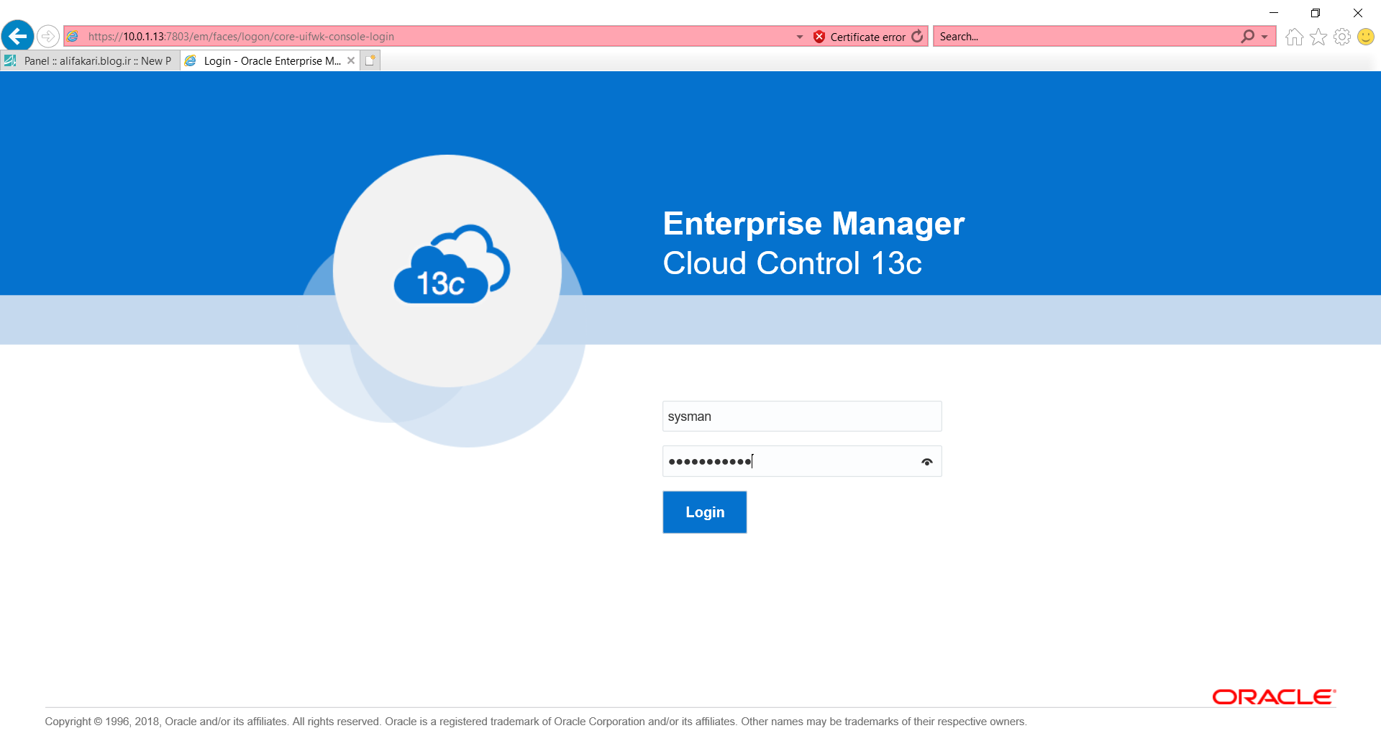Open a new tab button
1381x741 pixels.
(370, 60)
